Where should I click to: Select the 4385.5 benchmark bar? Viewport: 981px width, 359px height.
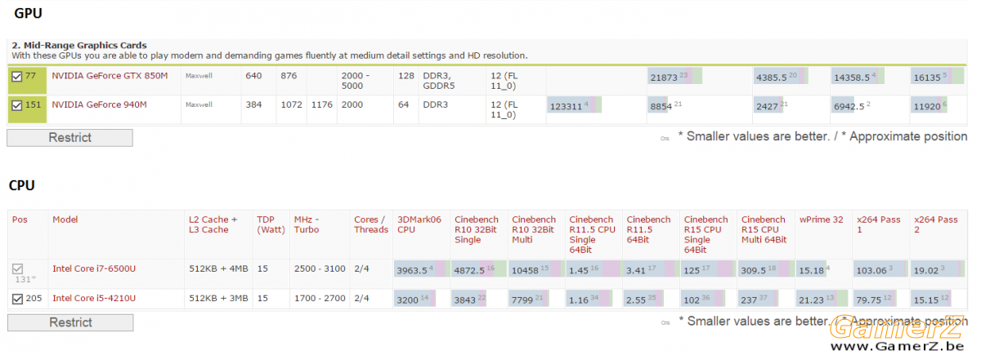click(780, 77)
